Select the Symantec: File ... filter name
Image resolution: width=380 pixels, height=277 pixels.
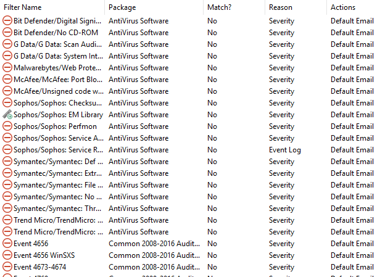tap(58, 185)
